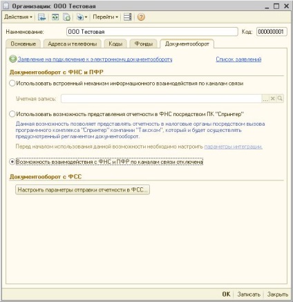This screenshot has height=302, width=293.
Task: Open help with the question mark icon
Action: pyautogui.click(x=141, y=17)
